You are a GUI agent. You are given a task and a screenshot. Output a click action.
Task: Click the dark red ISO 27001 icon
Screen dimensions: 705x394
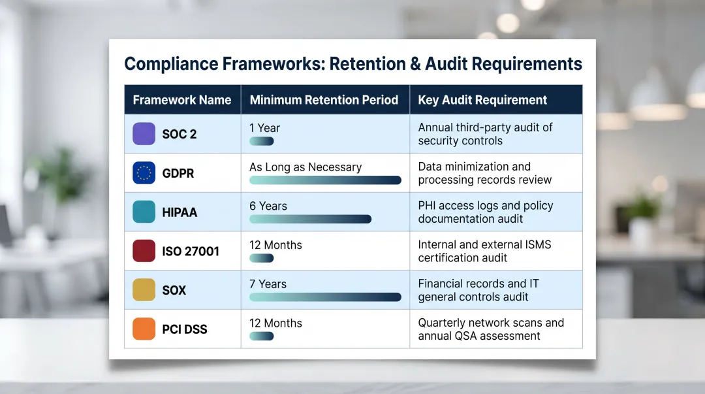coord(144,251)
